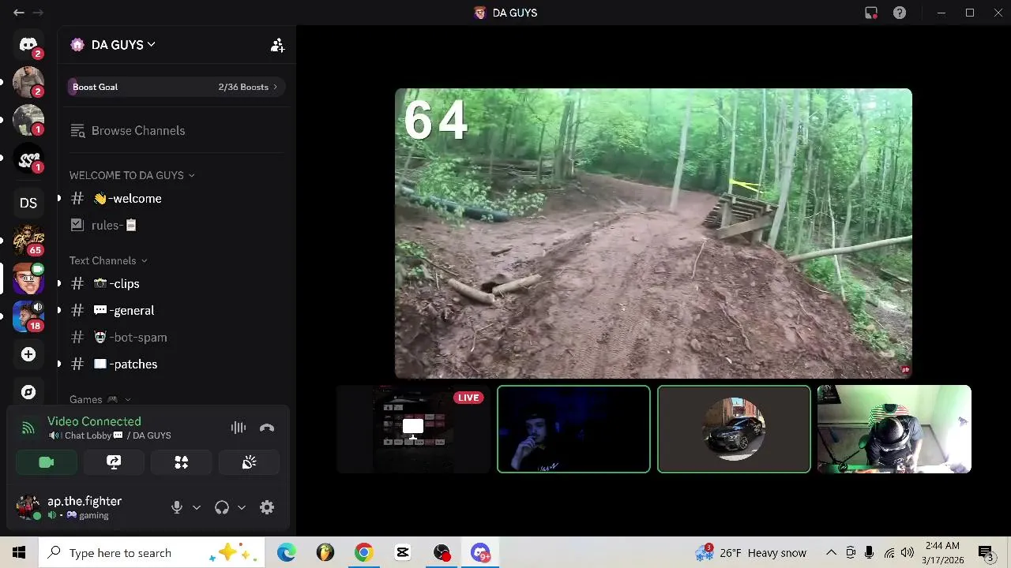Mute the microphone in user panel
The width and height of the screenshot is (1011, 568).
177,507
